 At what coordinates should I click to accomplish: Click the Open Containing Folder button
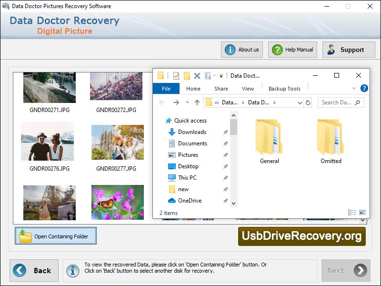pyautogui.click(x=55, y=236)
